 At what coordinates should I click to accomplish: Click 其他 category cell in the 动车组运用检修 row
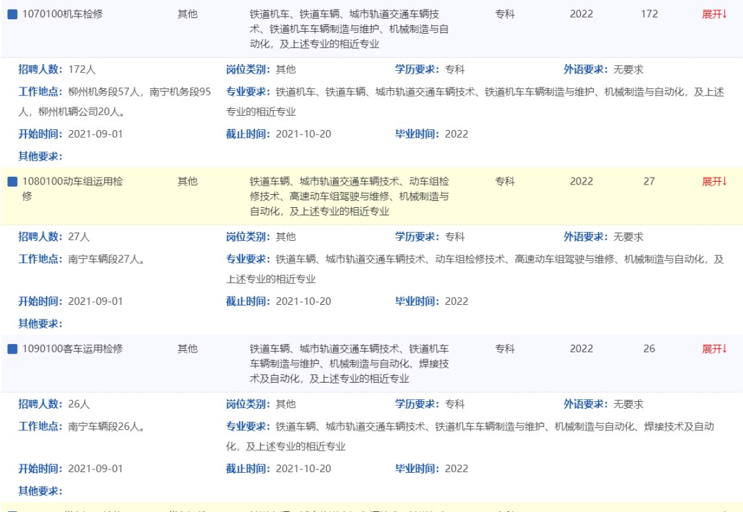(x=187, y=182)
